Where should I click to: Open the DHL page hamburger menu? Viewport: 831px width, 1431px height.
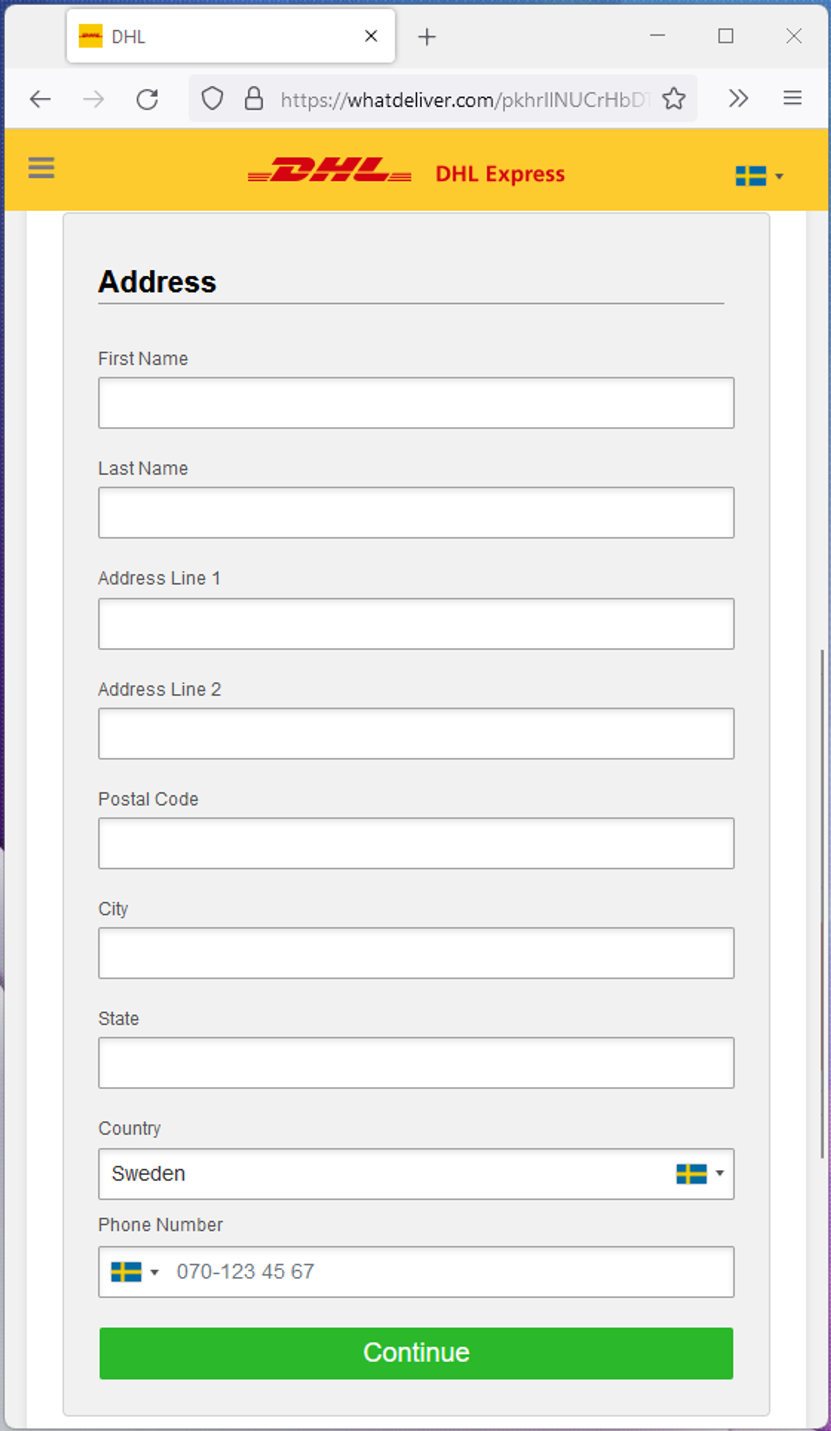point(41,168)
